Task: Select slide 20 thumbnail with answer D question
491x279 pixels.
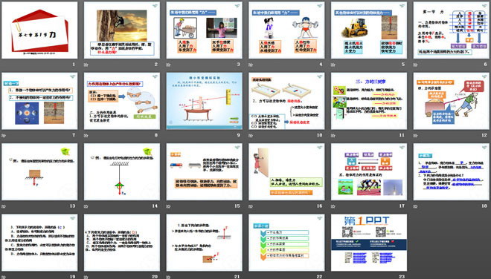Action: pos(122,243)
